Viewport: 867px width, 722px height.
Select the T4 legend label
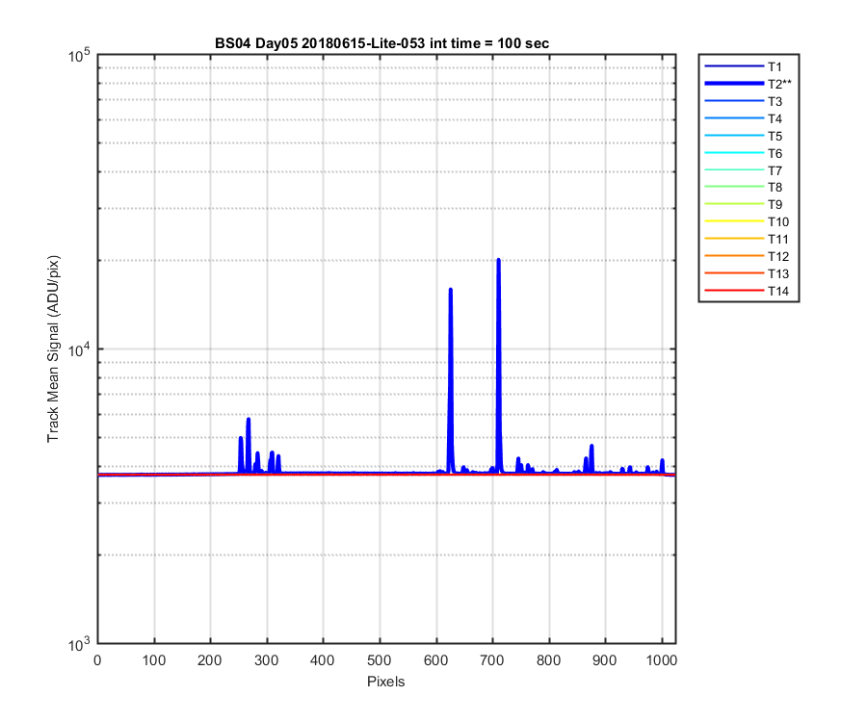pyautogui.click(x=775, y=118)
